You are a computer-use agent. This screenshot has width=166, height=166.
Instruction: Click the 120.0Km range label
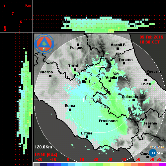point(43,147)
